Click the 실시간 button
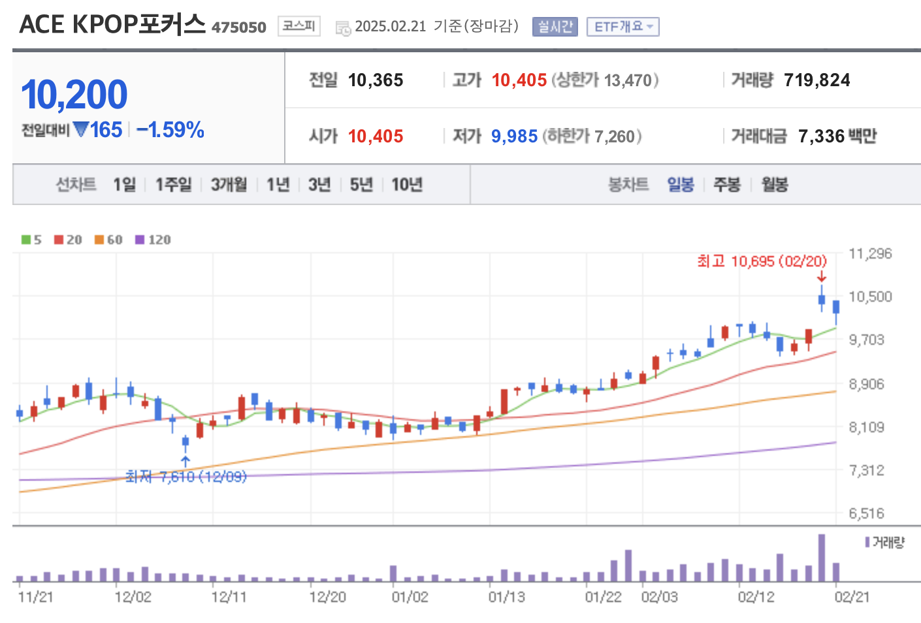Screen dimensions: 921x623 (555, 27)
